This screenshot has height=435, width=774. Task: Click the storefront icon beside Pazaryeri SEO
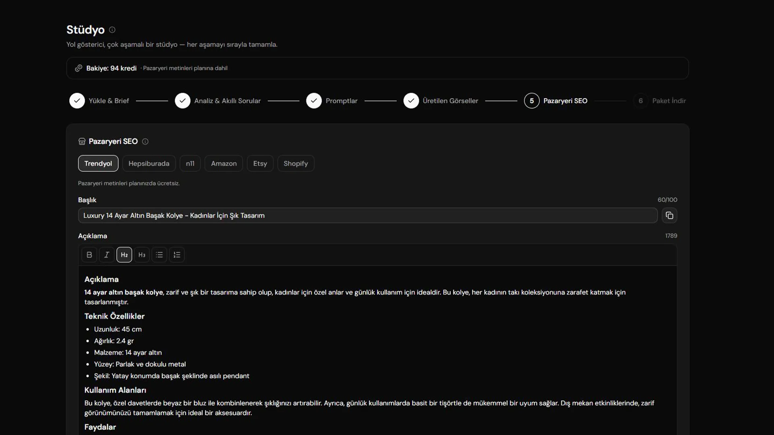pyautogui.click(x=82, y=141)
